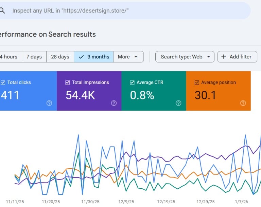Click the plus icon in Add filter
261x207 pixels.
coord(224,57)
